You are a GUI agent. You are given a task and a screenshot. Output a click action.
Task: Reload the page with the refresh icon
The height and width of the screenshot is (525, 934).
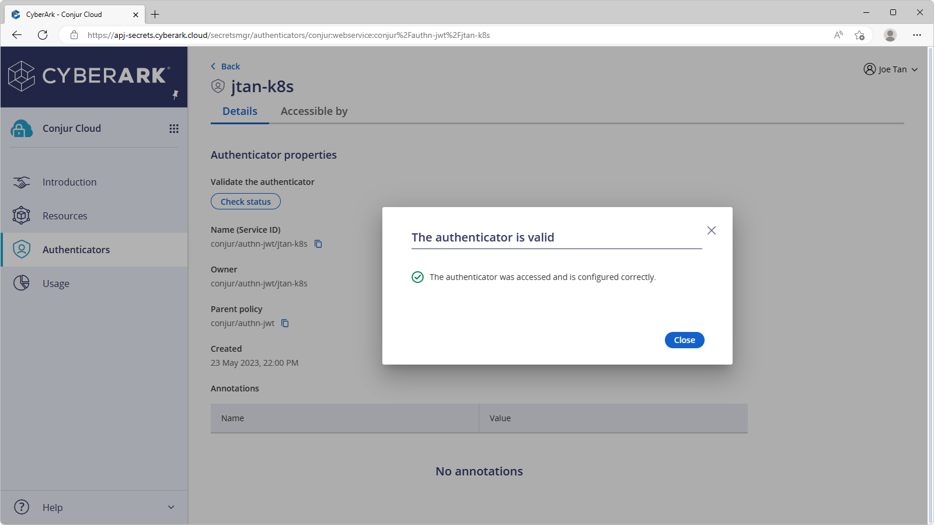point(42,34)
